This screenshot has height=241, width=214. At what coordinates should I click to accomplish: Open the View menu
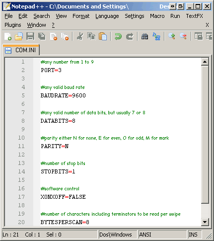coord(61,16)
